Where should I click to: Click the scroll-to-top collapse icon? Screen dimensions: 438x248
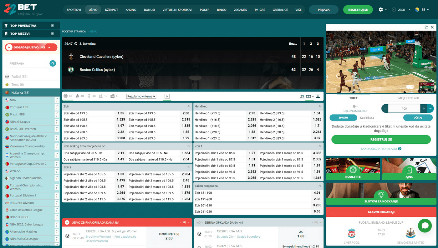click(x=318, y=97)
